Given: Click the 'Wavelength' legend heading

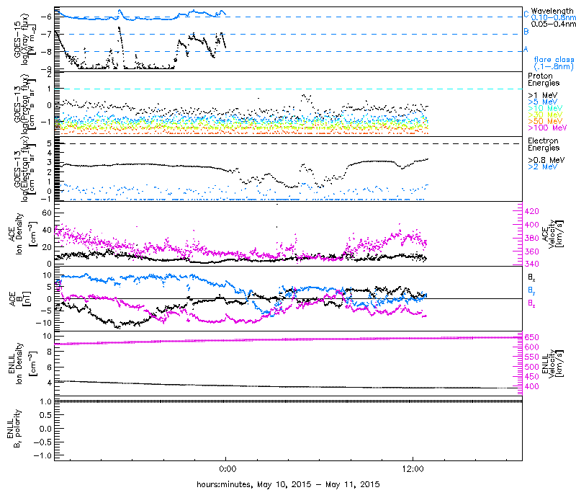Looking at the screenshot, I should coord(552,11).
